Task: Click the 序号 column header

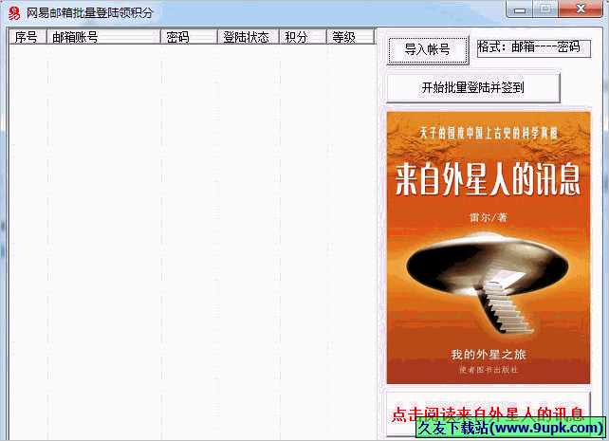Action: point(28,37)
